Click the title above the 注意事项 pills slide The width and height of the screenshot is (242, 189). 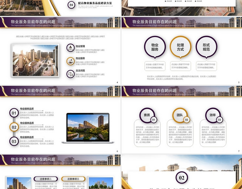point(33,159)
